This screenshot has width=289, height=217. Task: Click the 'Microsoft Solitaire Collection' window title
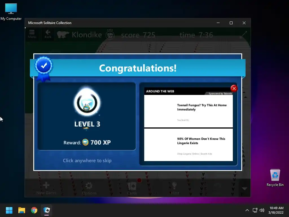(x=50, y=23)
